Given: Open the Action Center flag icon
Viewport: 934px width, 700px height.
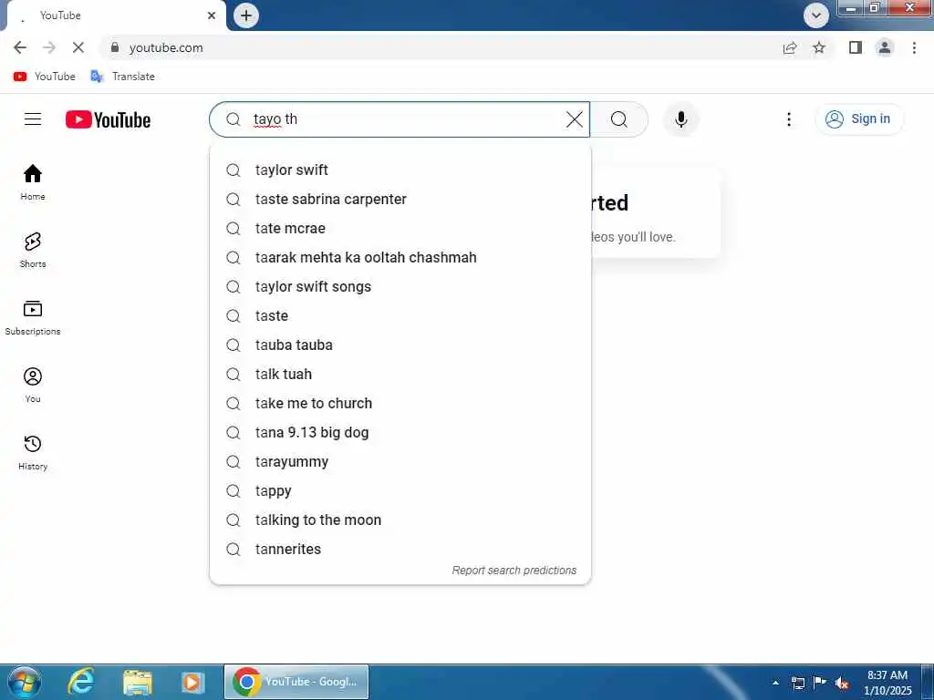Looking at the screenshot, I should 820,683.
